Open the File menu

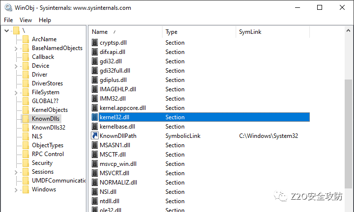click(x=8, y=20)
